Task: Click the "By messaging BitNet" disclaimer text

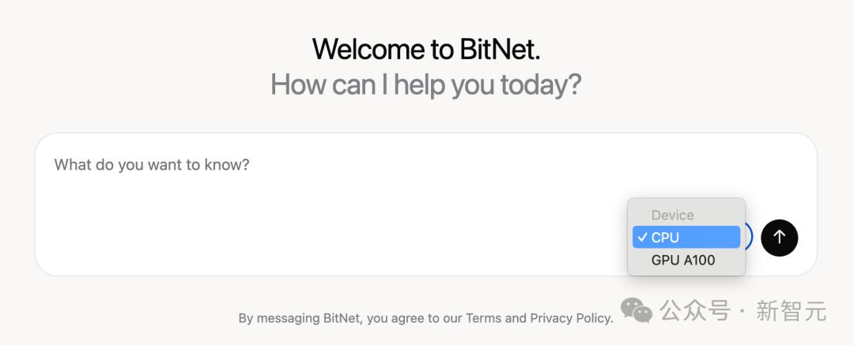Action: 300,318
